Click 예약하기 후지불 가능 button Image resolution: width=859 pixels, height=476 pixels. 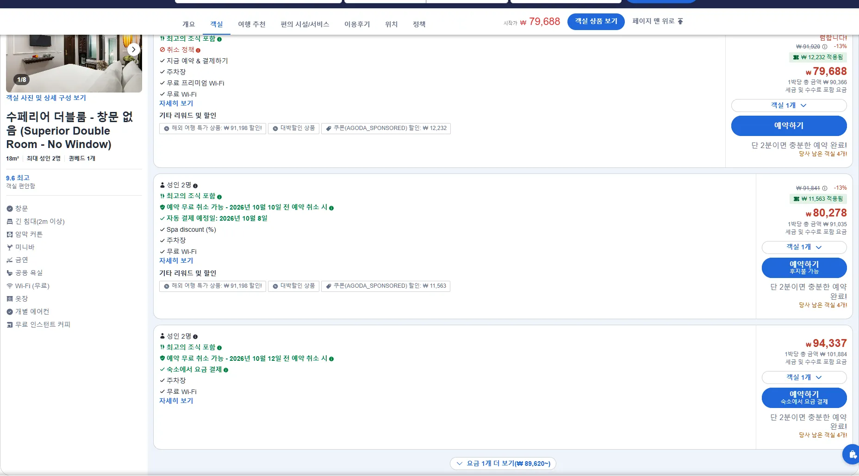point(804,267)
